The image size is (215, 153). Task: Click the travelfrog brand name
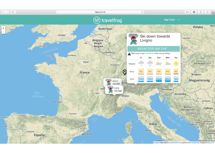pyautogui.click(x=112, y=20)
